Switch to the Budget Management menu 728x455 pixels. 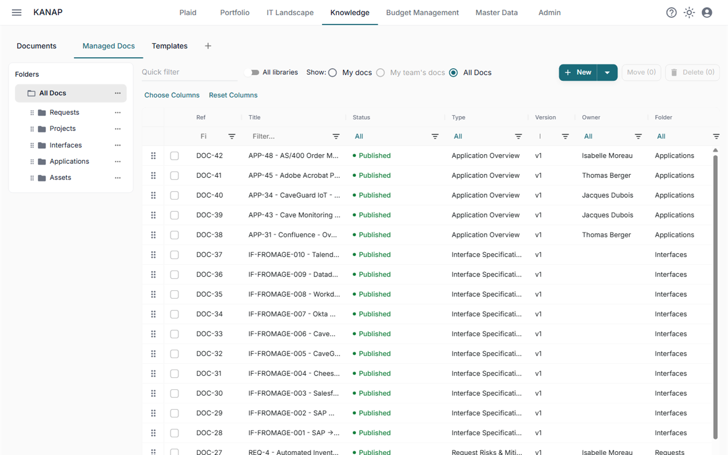(x=422, y=13)
